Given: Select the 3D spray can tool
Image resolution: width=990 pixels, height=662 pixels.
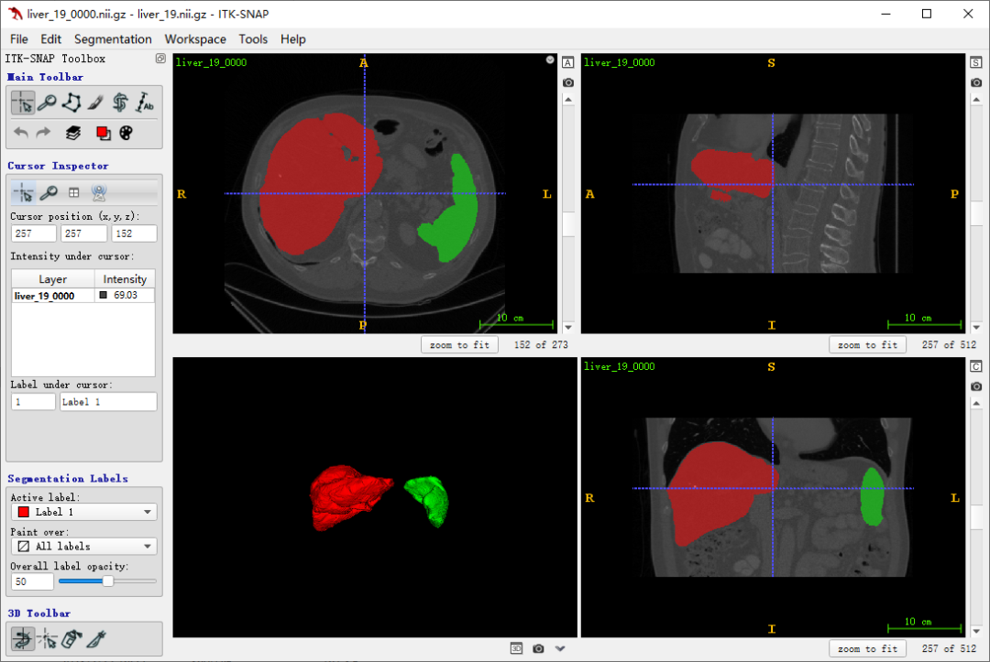Looking at the screenshot, I should 71,639.
